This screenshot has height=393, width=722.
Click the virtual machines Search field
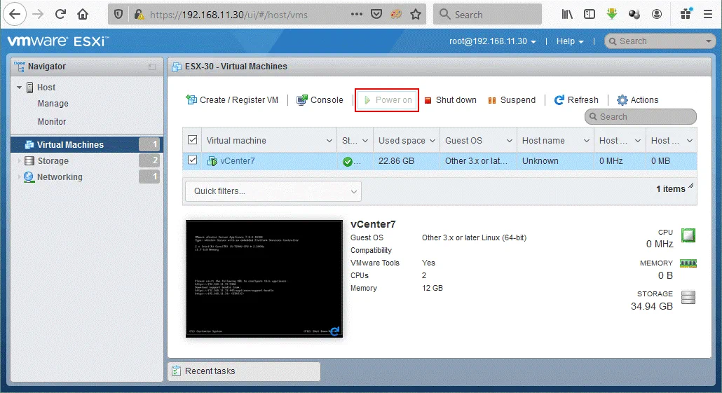641,117
